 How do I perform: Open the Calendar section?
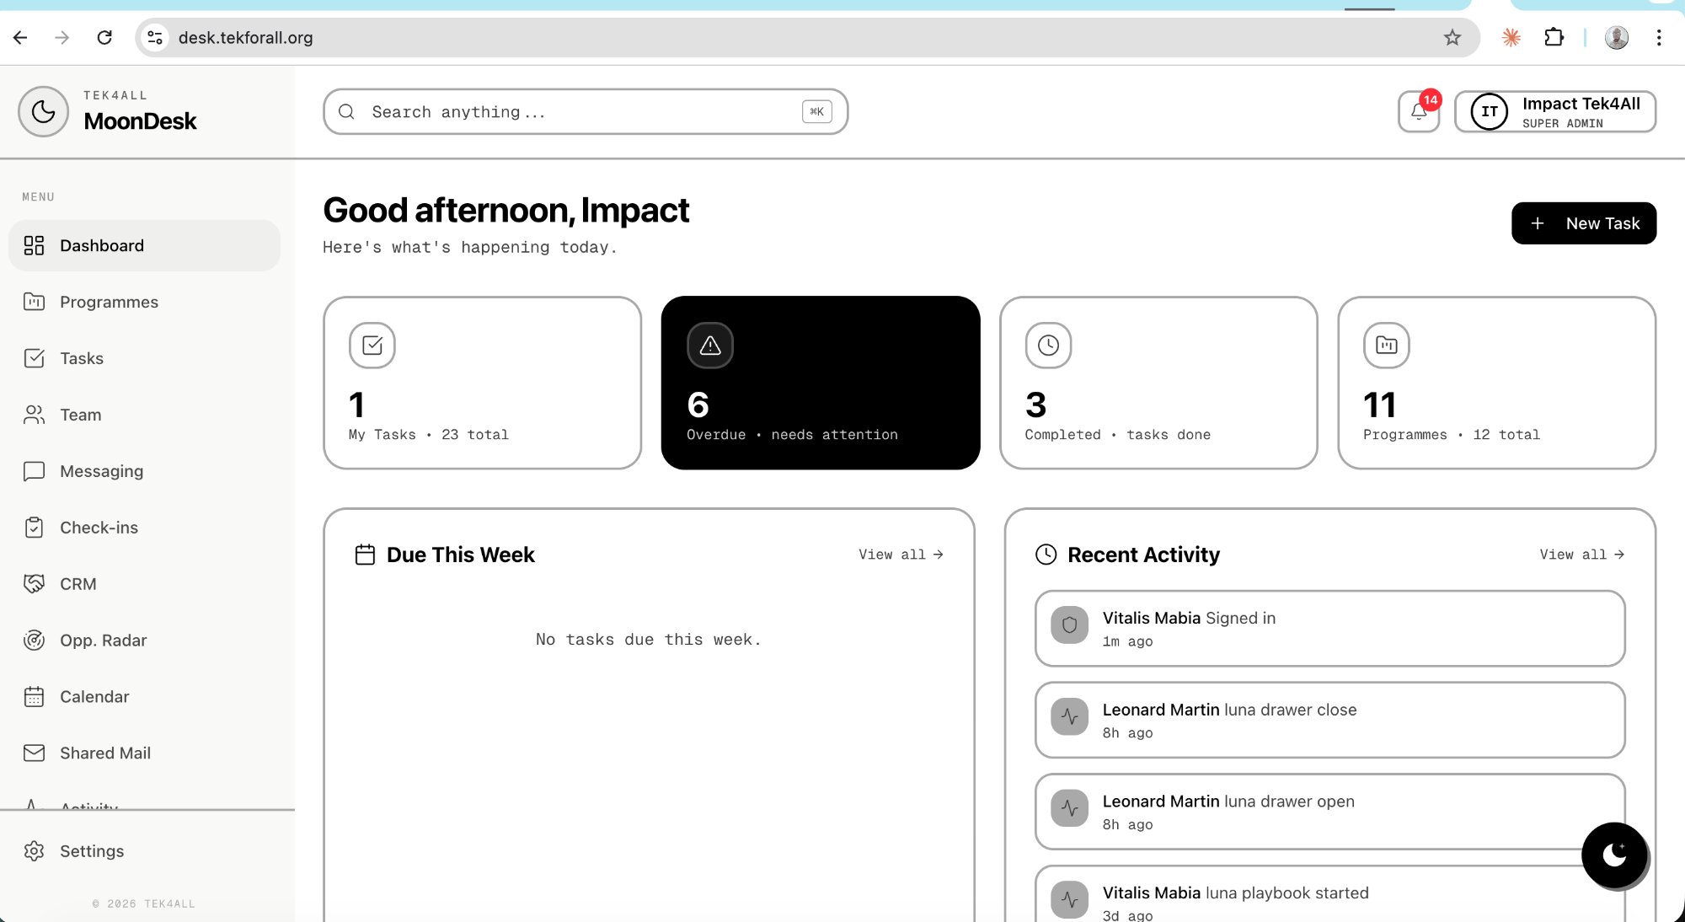point(94,696)
